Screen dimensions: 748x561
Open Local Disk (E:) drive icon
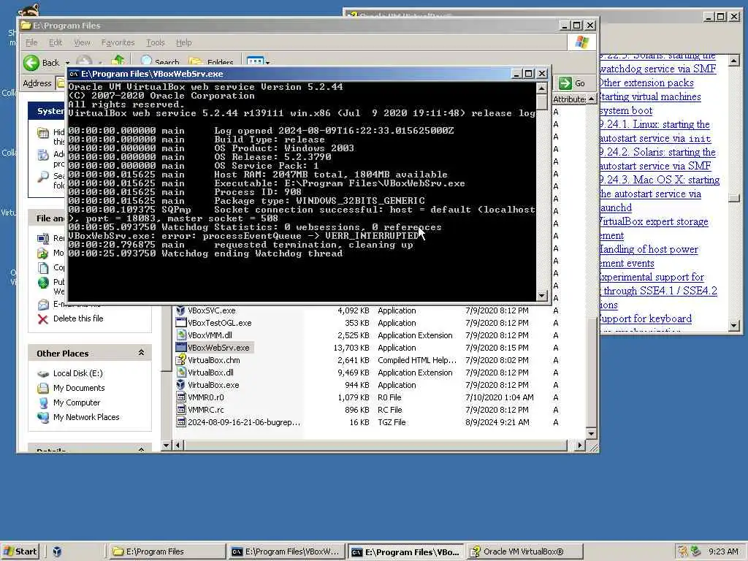pos(43,374)
